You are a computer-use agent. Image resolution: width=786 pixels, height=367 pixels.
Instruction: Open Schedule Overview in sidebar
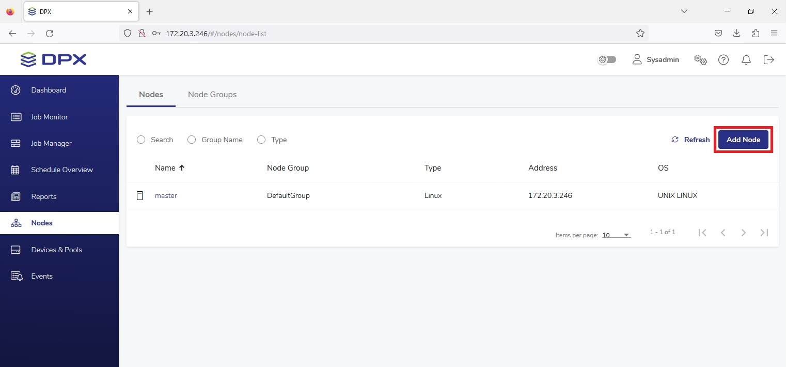click(x=61, y=170)
